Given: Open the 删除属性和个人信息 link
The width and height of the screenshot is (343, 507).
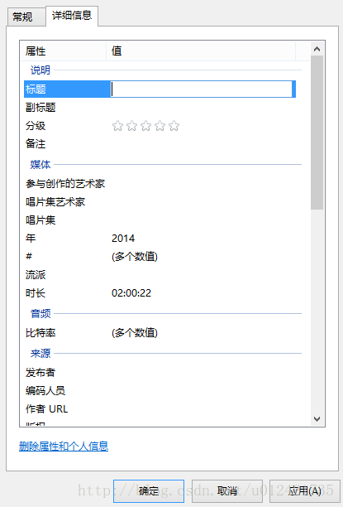Looking at the screenshot, I should pos(64,447).
